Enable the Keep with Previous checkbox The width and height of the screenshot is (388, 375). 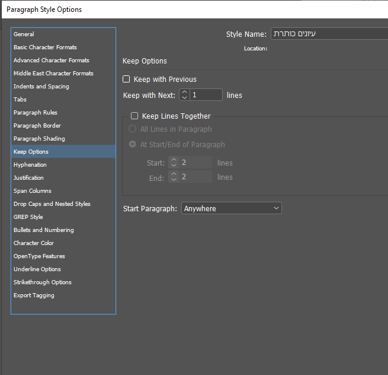click(126, 79)
